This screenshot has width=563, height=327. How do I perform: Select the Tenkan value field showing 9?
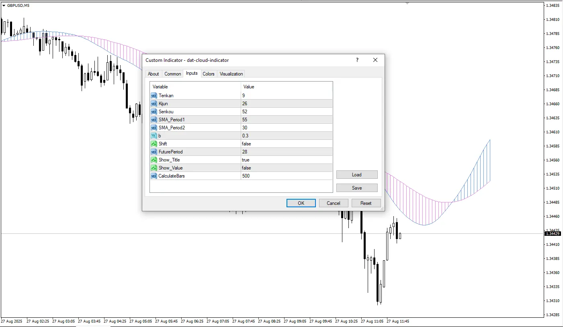coord(286,96)
